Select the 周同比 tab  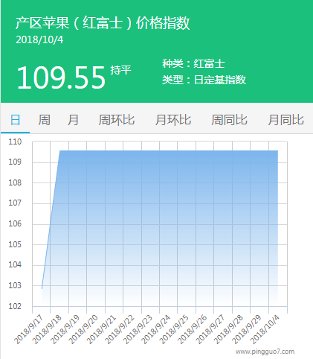(229, 120)
